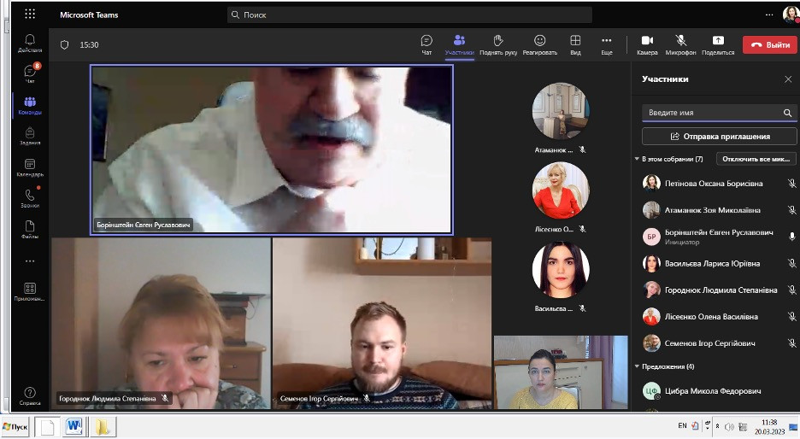Open Windows Пуск start button

(x=15, y=426)
